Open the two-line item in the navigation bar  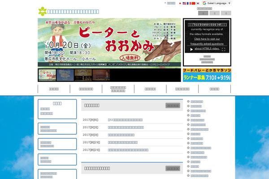coord(118,89)
